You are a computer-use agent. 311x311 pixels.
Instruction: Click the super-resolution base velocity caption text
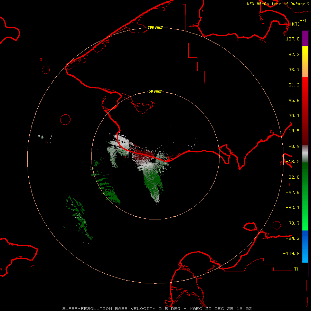click(x=157, y=309)
